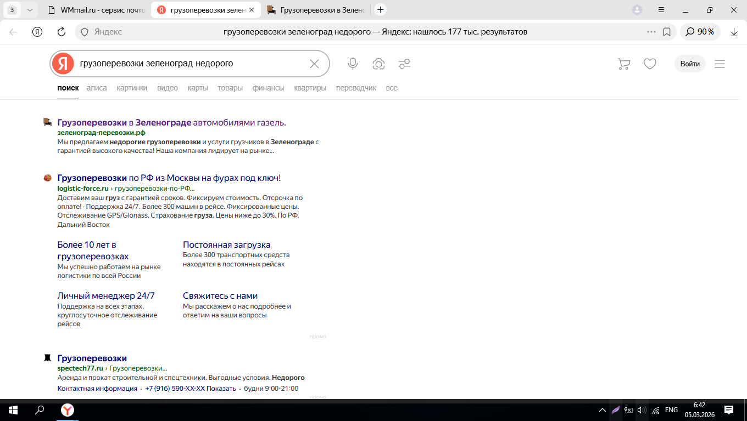Open the spectech77.ru Грузоперевозки result title

click(92, 359)
